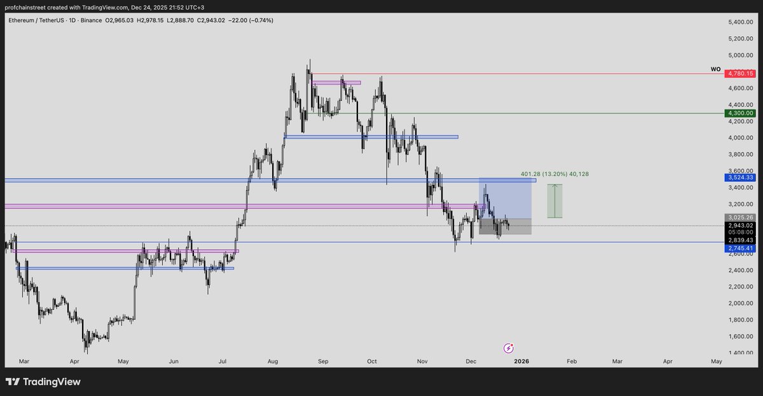Screen dimensions: 763x396
Task: Click the 'WO' label on the red line
Action: pyautogui.click(x=715, y=69)
